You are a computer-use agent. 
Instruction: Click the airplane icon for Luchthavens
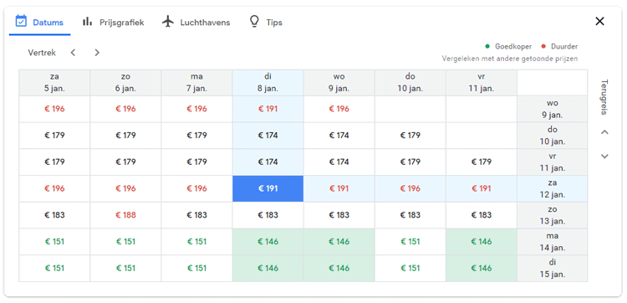[168, 22]
